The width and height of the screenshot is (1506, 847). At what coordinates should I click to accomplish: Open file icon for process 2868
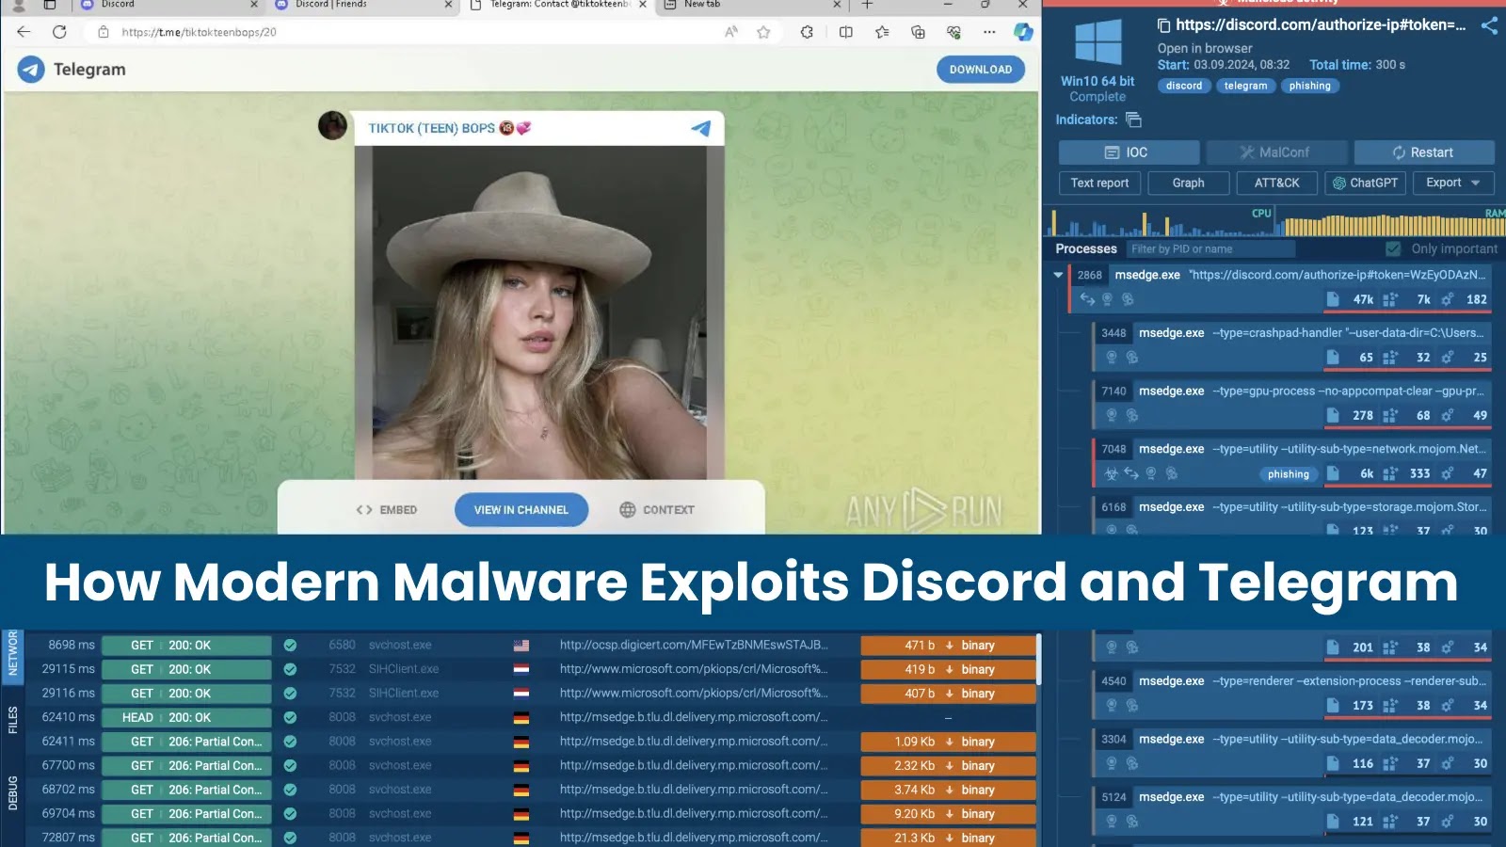point(1333,299)
